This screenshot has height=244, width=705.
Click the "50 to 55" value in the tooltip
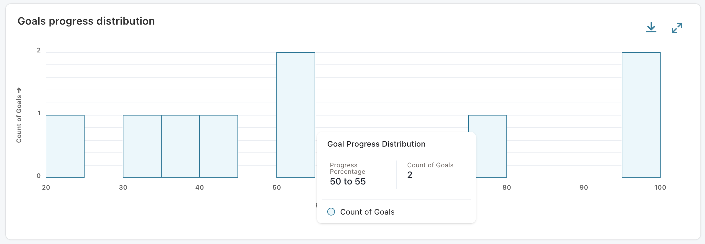[348, 182]
